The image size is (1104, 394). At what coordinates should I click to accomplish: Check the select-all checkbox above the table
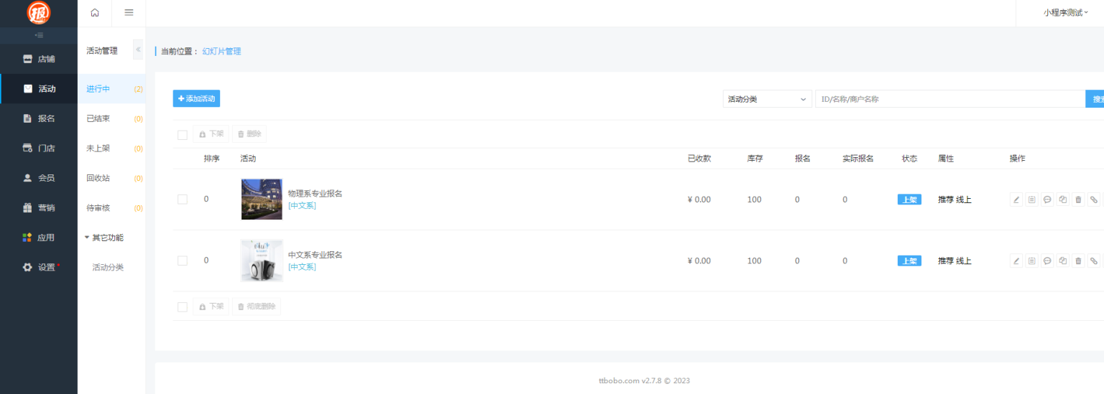[183, 134]
